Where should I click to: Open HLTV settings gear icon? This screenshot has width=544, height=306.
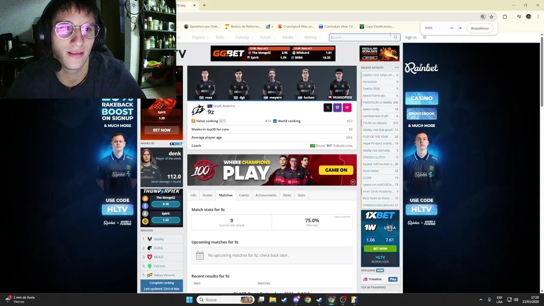424,37
